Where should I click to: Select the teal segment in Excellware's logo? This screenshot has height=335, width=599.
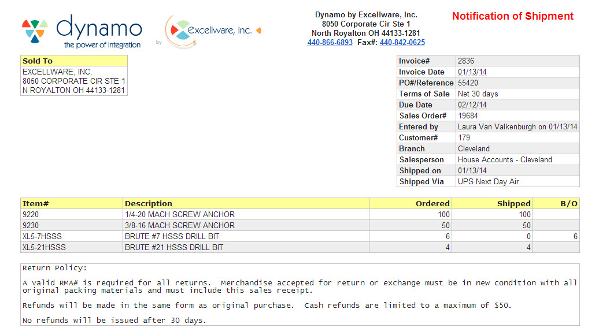point(183,36)
